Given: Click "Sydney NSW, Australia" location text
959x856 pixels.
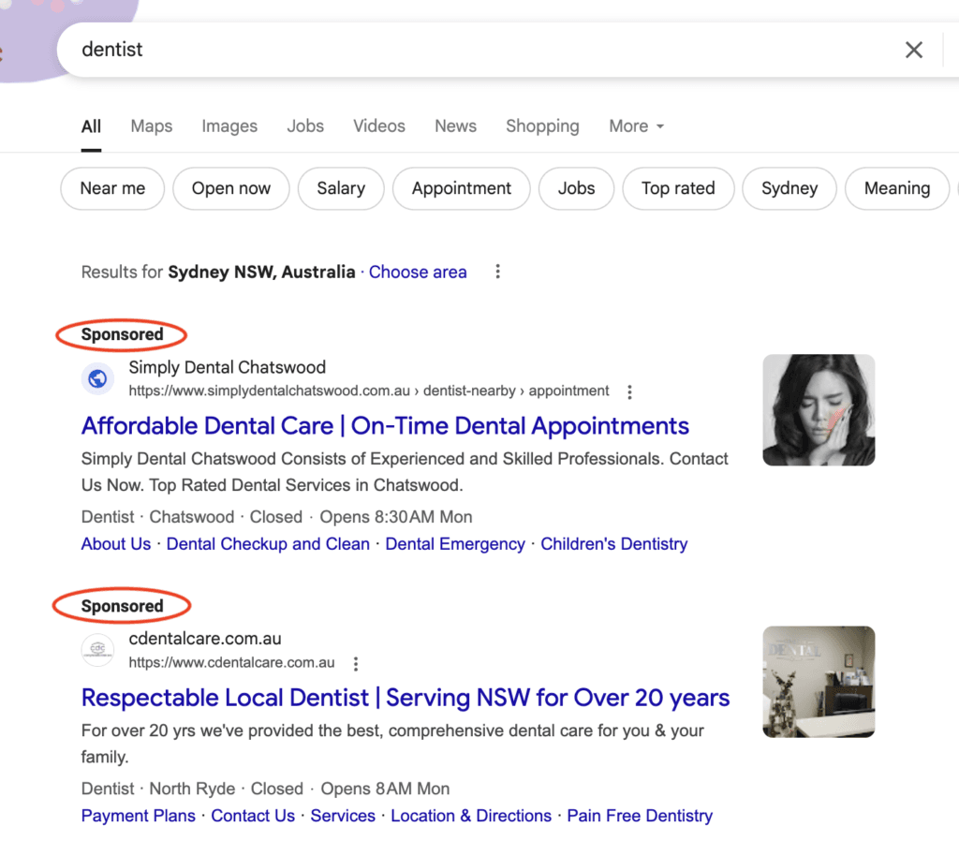Looking at the screenshot, I should [262, 273].
